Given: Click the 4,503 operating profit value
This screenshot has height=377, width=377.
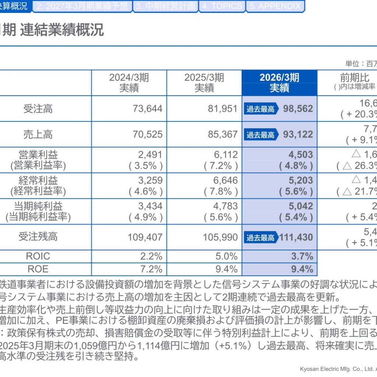Looking at the screenshot, I should [x=301, y=155].
